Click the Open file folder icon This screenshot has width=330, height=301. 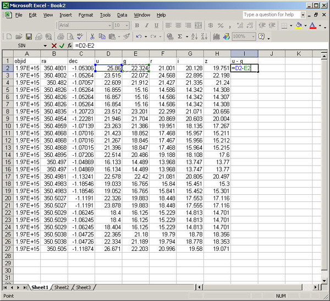pos(19,37)
